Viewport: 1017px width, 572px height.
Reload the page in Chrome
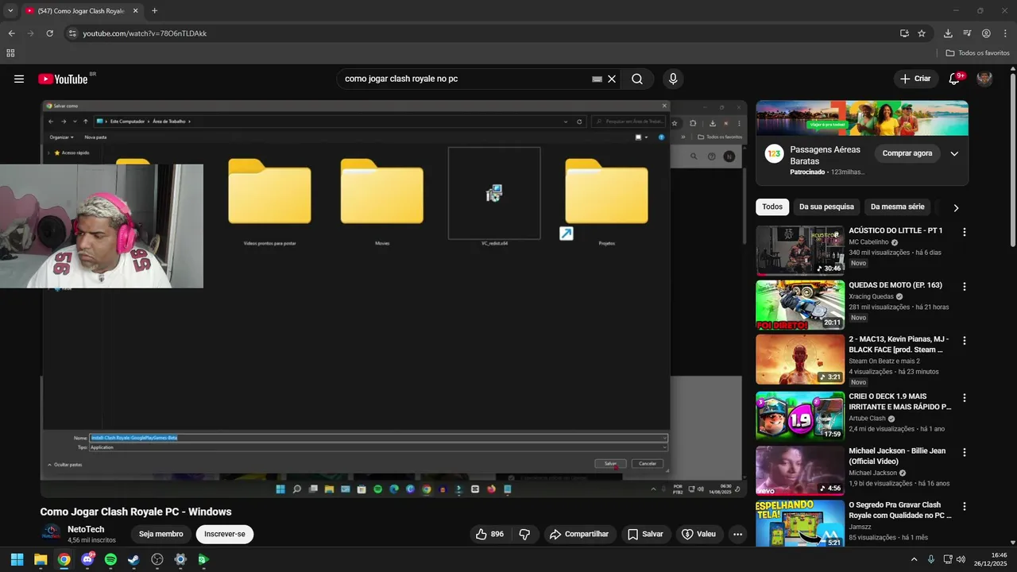coord(49,33)
